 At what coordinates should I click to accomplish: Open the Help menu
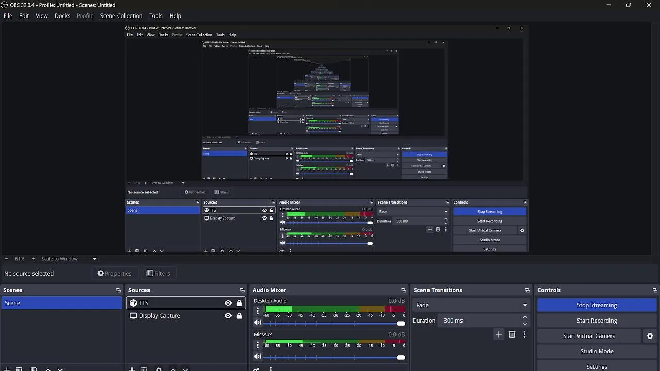coord(175,16)
